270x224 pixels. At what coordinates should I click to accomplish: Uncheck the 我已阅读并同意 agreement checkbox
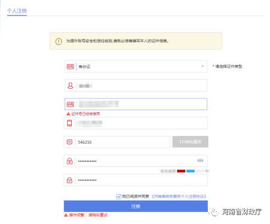point(119,196)
